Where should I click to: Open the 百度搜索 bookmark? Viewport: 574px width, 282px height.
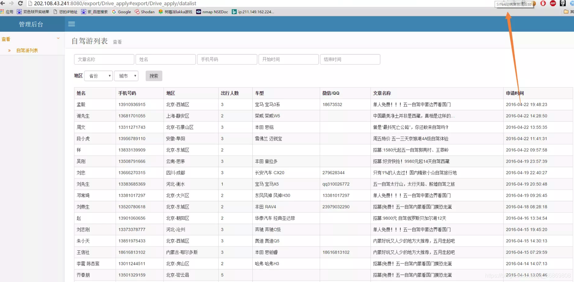[95, 12]
